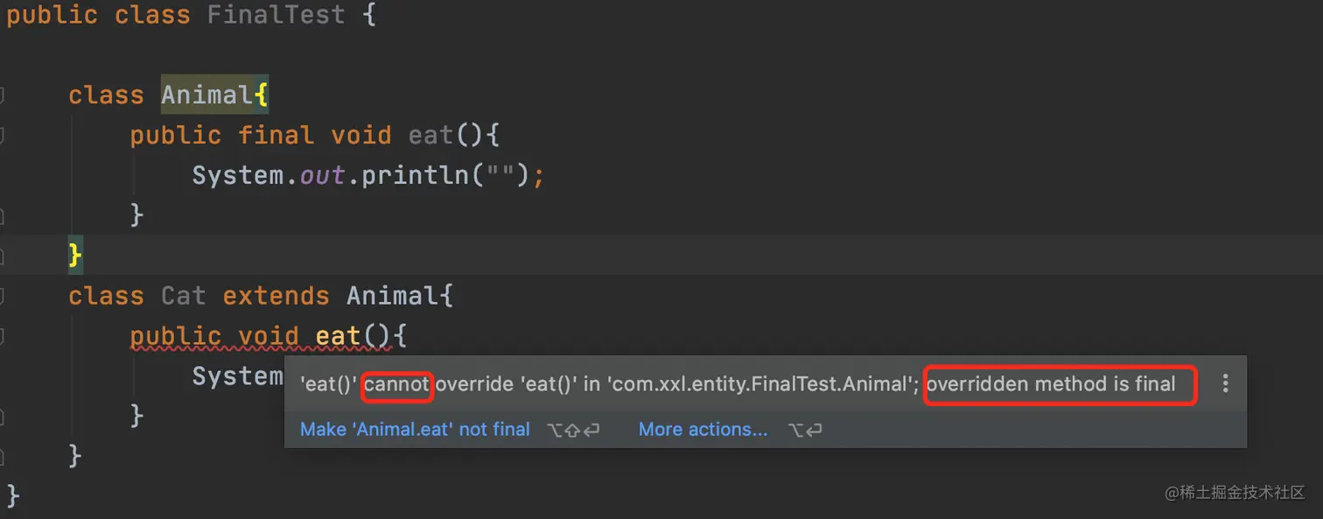Place cursor on the italic out field
Viewport: 1323px width, 519px height.
tap(322, 175)
